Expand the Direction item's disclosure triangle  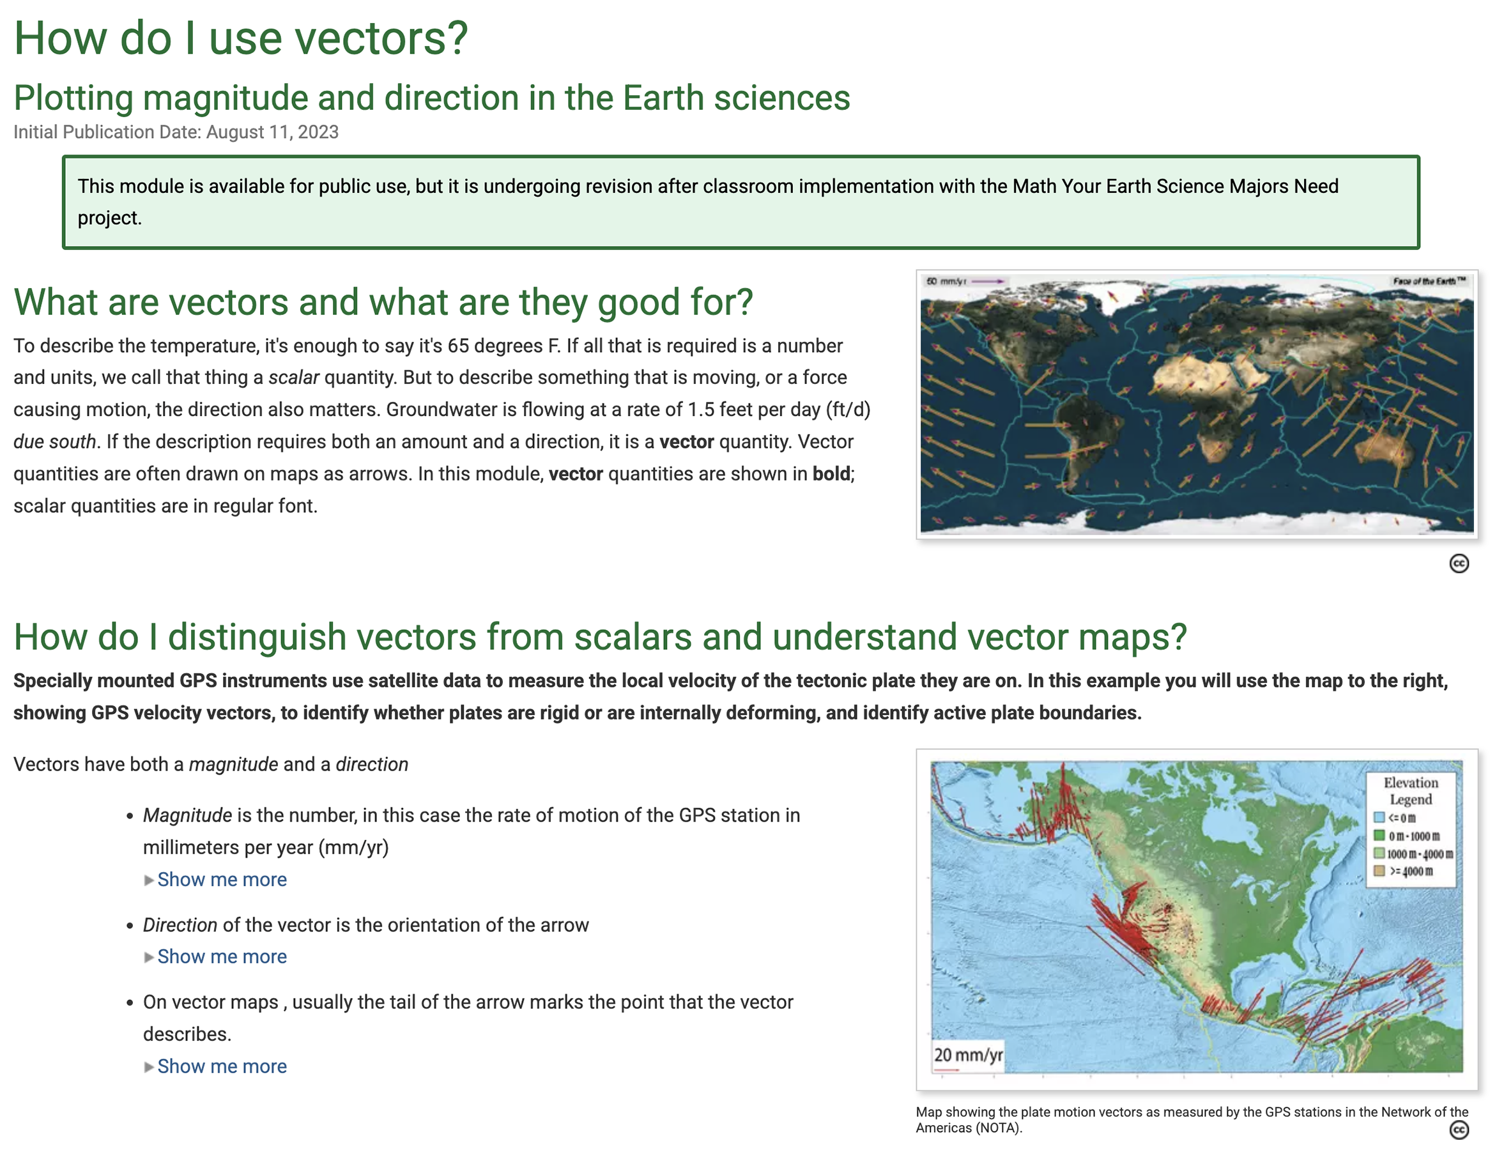pos(148,958)
